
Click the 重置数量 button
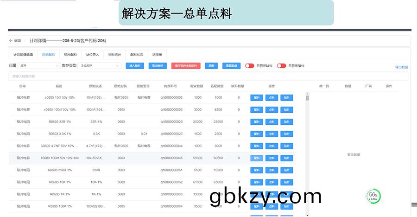tap(231, 66)
